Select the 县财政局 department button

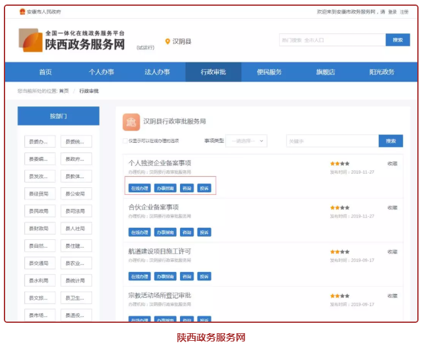[40, 228]
